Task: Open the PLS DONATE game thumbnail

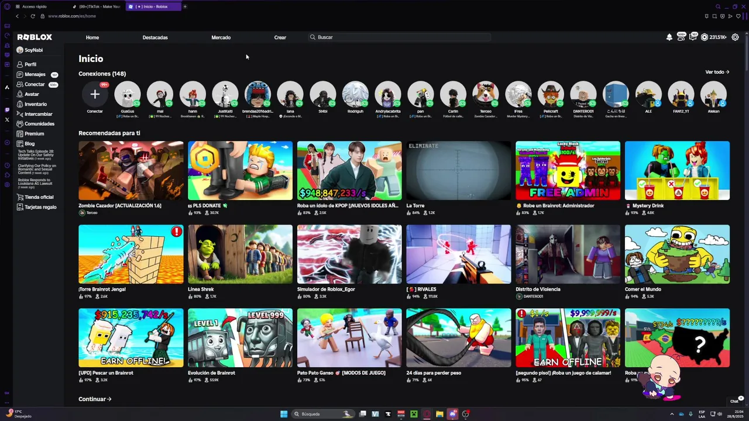Action: pyautogui.click(x=240, y=171)
